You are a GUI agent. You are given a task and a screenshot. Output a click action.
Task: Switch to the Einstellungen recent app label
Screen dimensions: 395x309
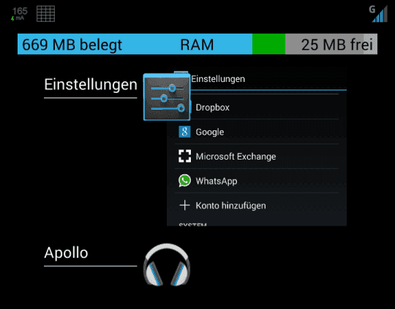pos(91,84)
